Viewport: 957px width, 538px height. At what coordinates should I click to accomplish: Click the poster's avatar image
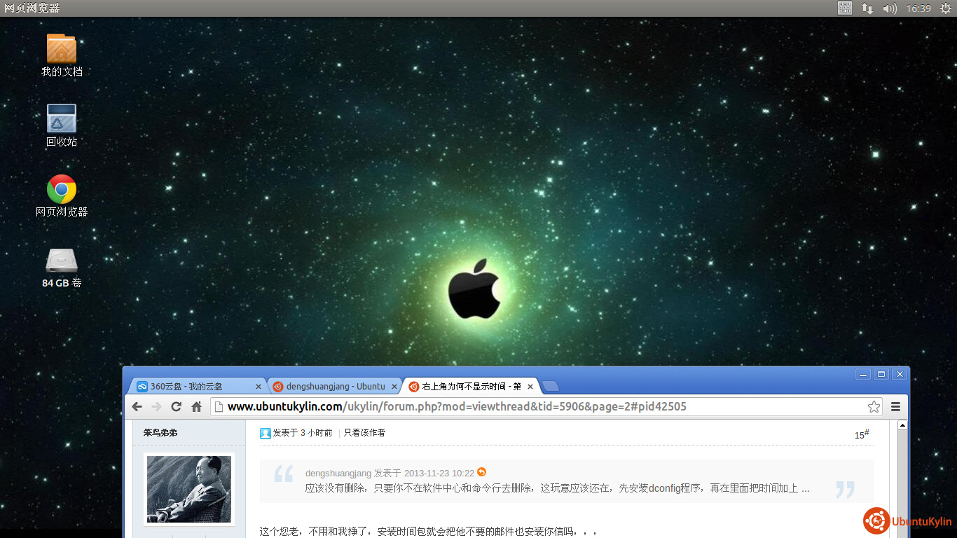pyautogui.click(x=188, y=489)
